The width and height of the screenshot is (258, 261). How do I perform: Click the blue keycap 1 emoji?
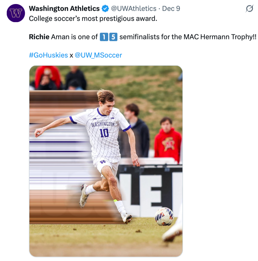click(x=104, y=37)
